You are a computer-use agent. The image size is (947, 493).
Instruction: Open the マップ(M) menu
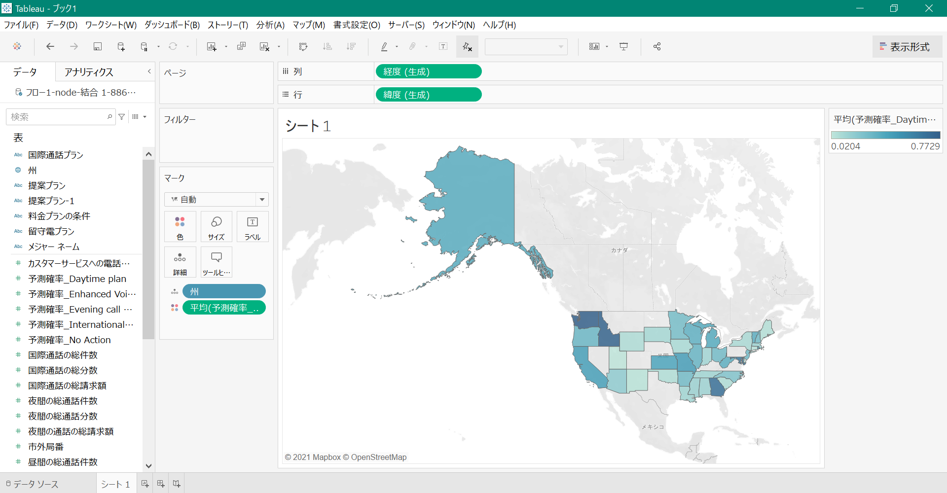[308, 25]
